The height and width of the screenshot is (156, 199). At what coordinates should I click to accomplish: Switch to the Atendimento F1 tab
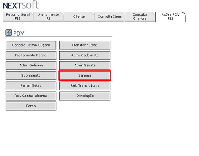48,16
